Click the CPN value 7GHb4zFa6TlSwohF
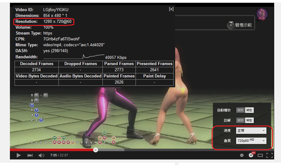Viewport: 281px width, 165px height. (62, 39)
